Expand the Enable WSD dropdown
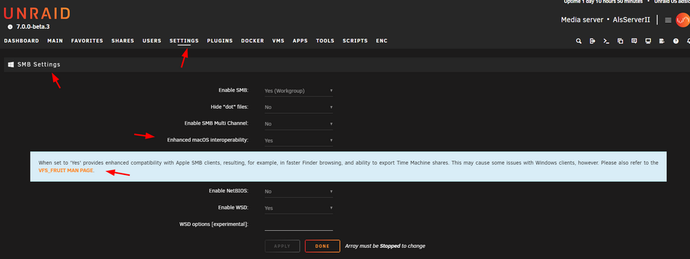The image size is (690, 259). (x=298, y=208)
